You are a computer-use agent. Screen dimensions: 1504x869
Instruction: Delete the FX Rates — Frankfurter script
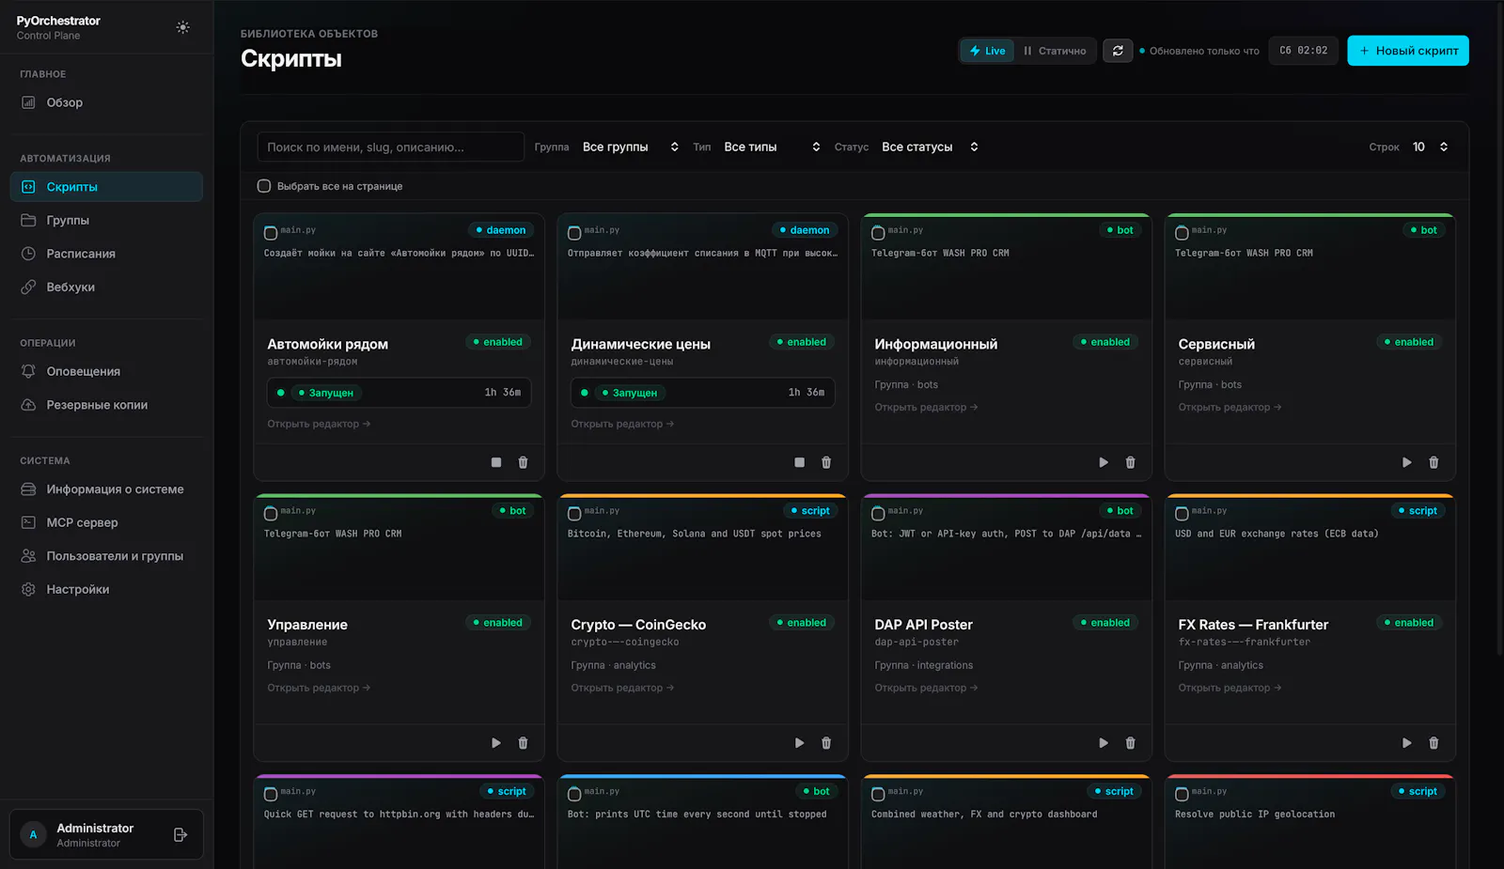[x=1433, y=743]
